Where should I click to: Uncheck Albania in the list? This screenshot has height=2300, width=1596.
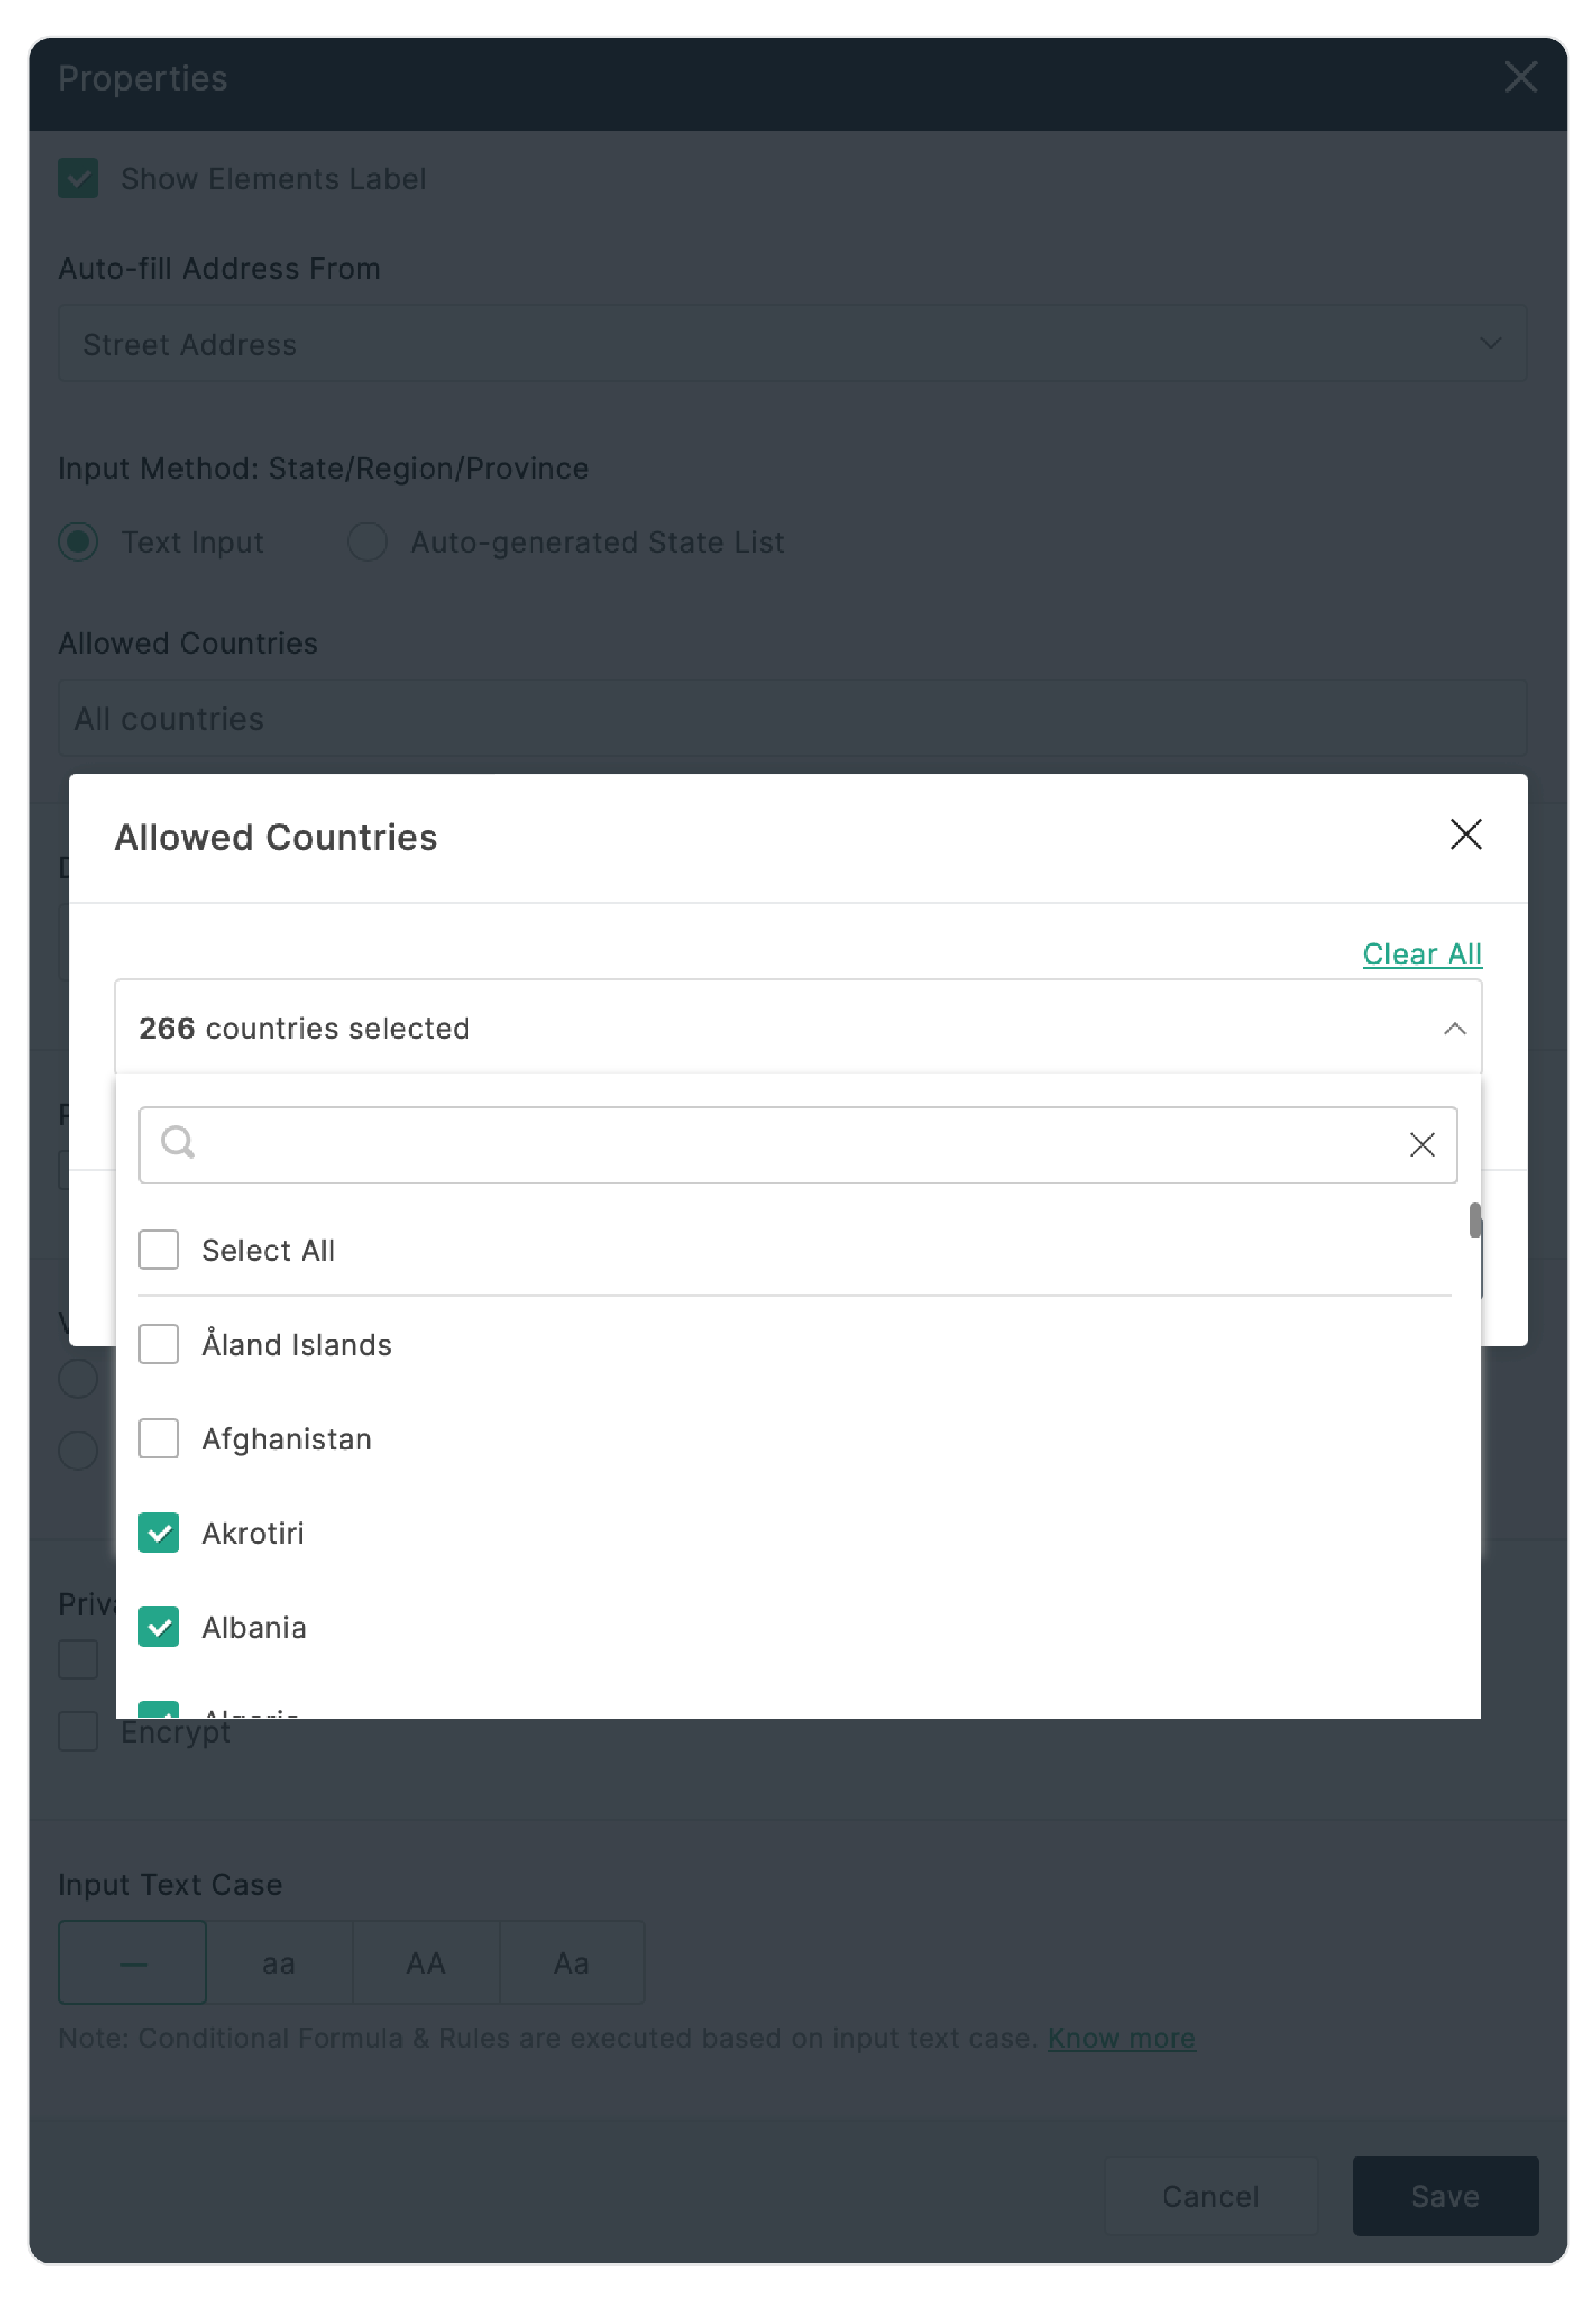pos(159,1626)
